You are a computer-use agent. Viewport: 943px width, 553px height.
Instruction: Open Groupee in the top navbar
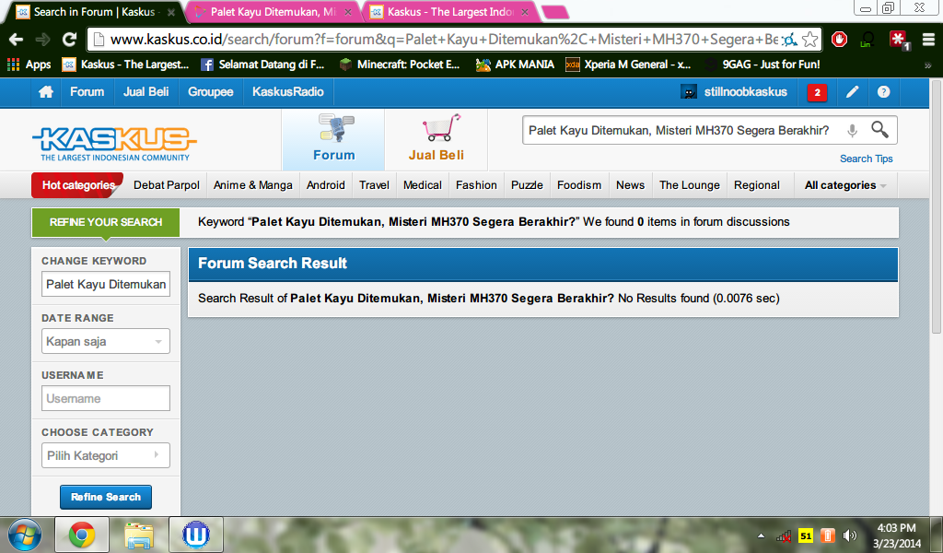point(211,92)
